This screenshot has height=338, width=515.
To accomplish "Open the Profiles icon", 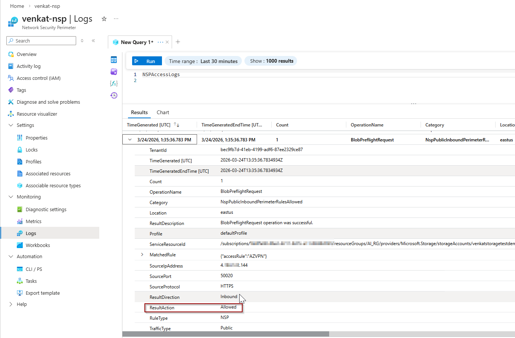I will (x=20, y=162).
